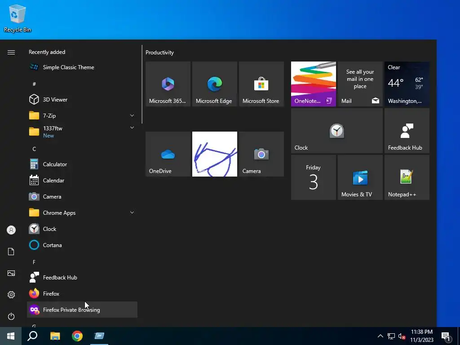Open the OneNote tile
The image size is (460, 345).
coord(313,84)
